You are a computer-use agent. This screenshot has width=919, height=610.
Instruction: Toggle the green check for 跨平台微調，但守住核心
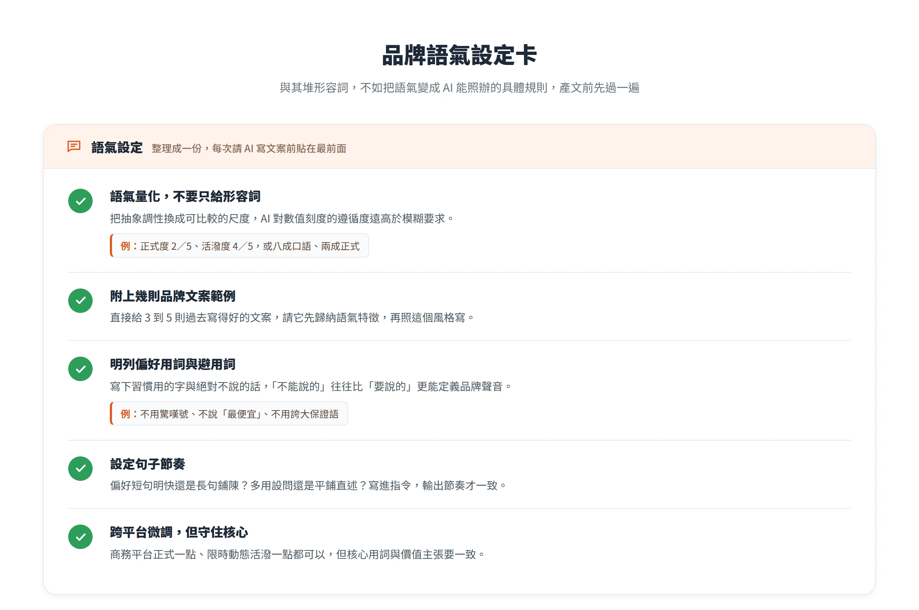(80, 537)
